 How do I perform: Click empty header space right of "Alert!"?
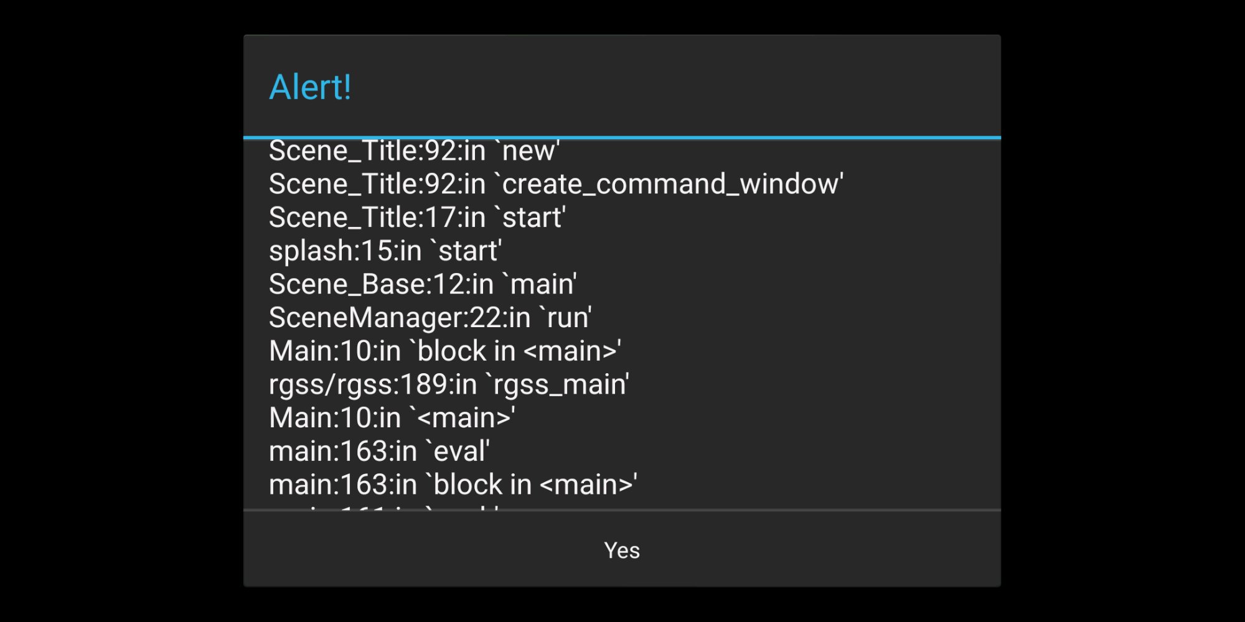[685, 87]
